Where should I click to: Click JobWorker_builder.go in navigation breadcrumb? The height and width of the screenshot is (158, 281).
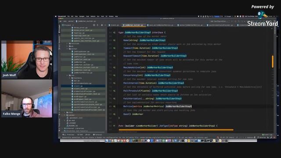(86, 22)
